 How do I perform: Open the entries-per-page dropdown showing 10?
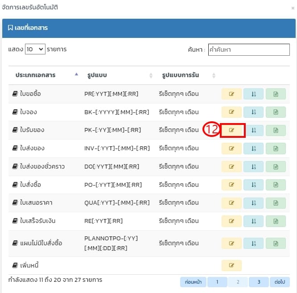tap(35, 50)
